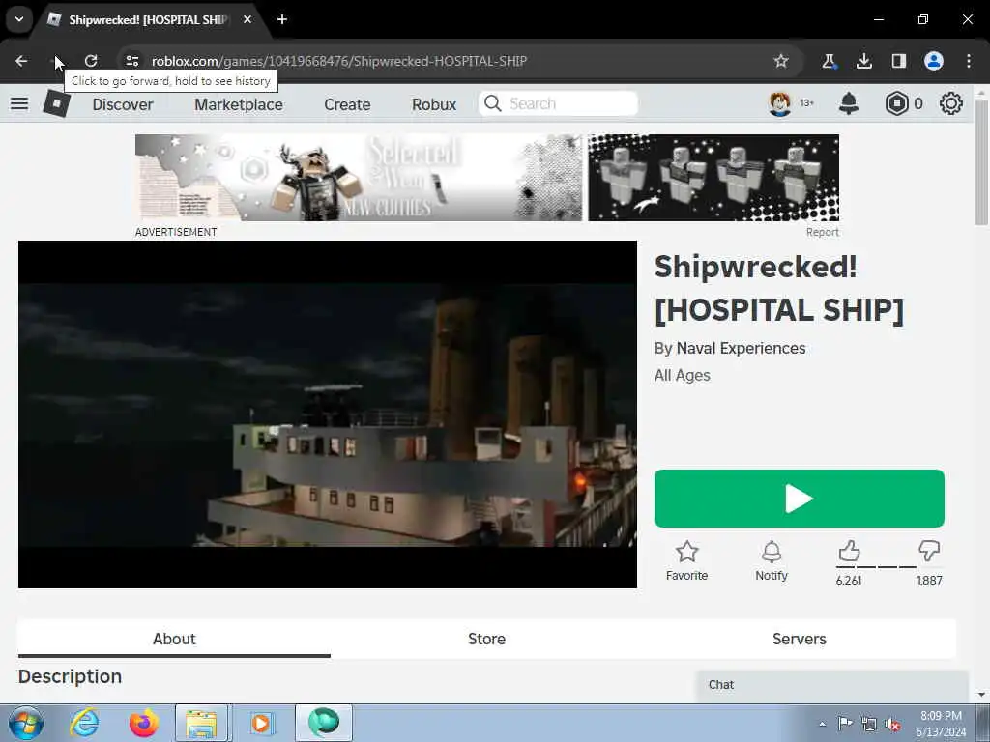The width and height of the screenshot is (990, 742).
Task: Click the 6,261 likes count
Action: click(x=849, y=581)
